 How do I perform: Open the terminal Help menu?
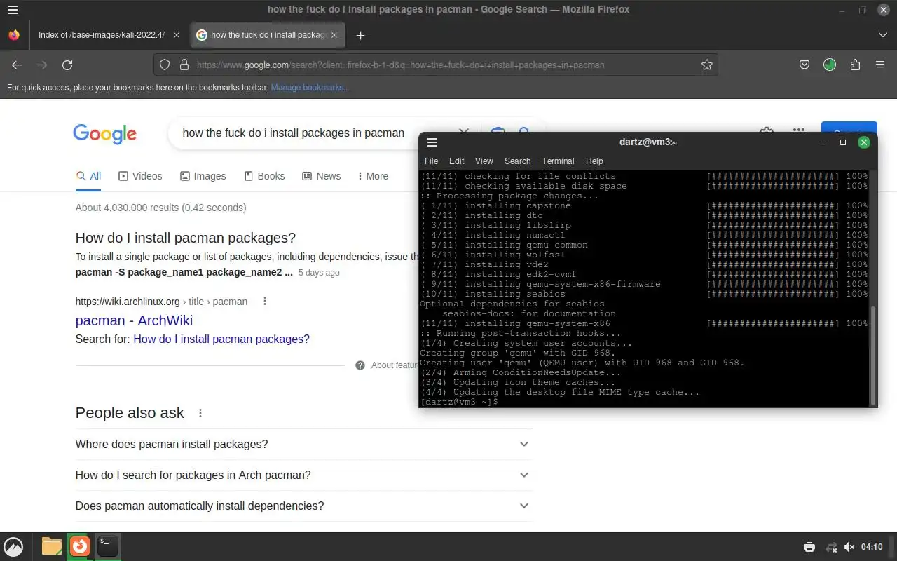click(x=594, y=161)
